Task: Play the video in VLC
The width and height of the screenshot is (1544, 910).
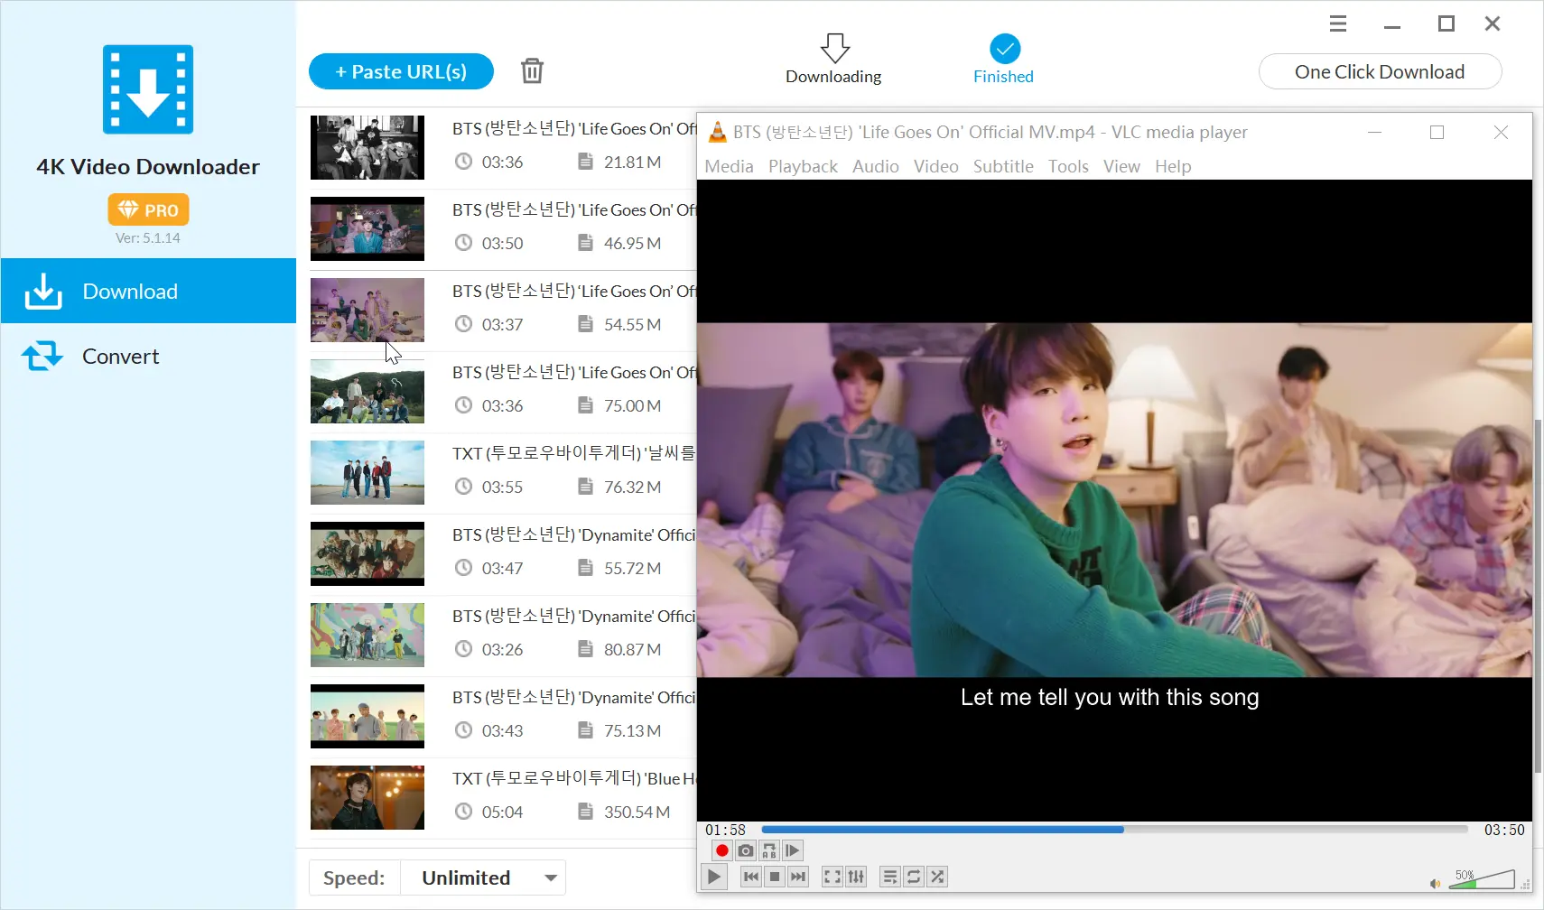Action: (x=713, y=877)
